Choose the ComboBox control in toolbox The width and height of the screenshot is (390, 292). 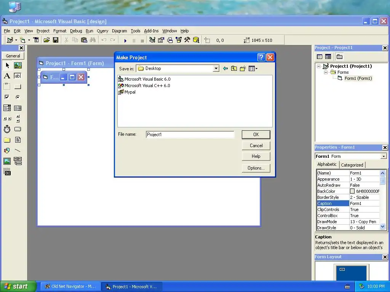(x=7, y=108)
